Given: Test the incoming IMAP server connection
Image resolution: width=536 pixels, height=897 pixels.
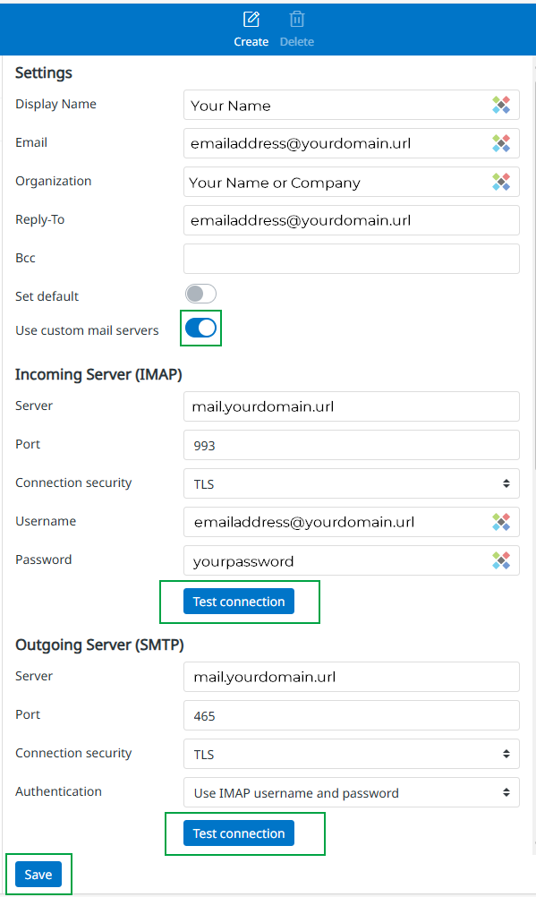Looking at the screenshot, I should [239, 602].
